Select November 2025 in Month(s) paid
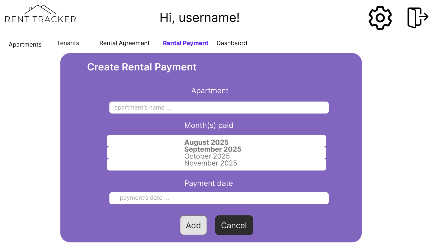The height and width of the screenshot is (247, 439). [x=210, y=163]
